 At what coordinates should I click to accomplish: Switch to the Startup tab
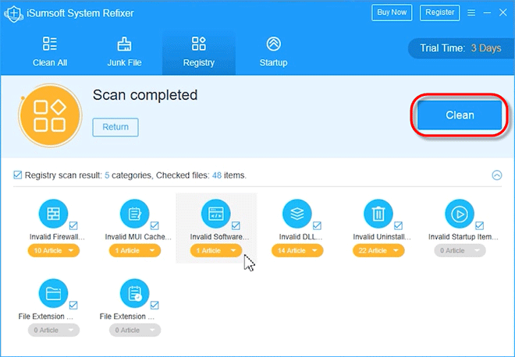pos(273,52)
